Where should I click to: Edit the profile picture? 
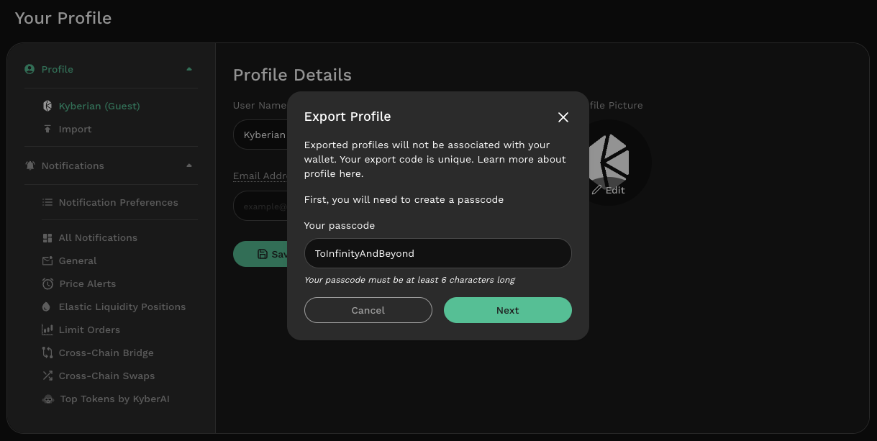pyautogui.click(x=609, y=190)
